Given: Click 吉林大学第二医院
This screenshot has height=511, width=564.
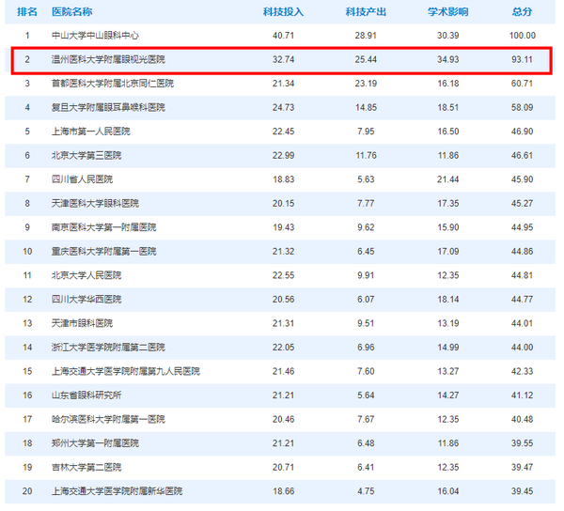Looking at the screenshot, I should pyautogui.click(x=86, y=468).
